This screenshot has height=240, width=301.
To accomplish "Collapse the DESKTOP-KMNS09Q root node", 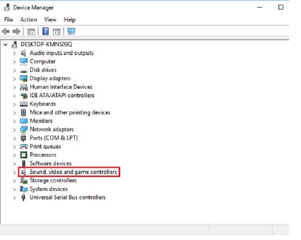I will [x=5, y=45].
